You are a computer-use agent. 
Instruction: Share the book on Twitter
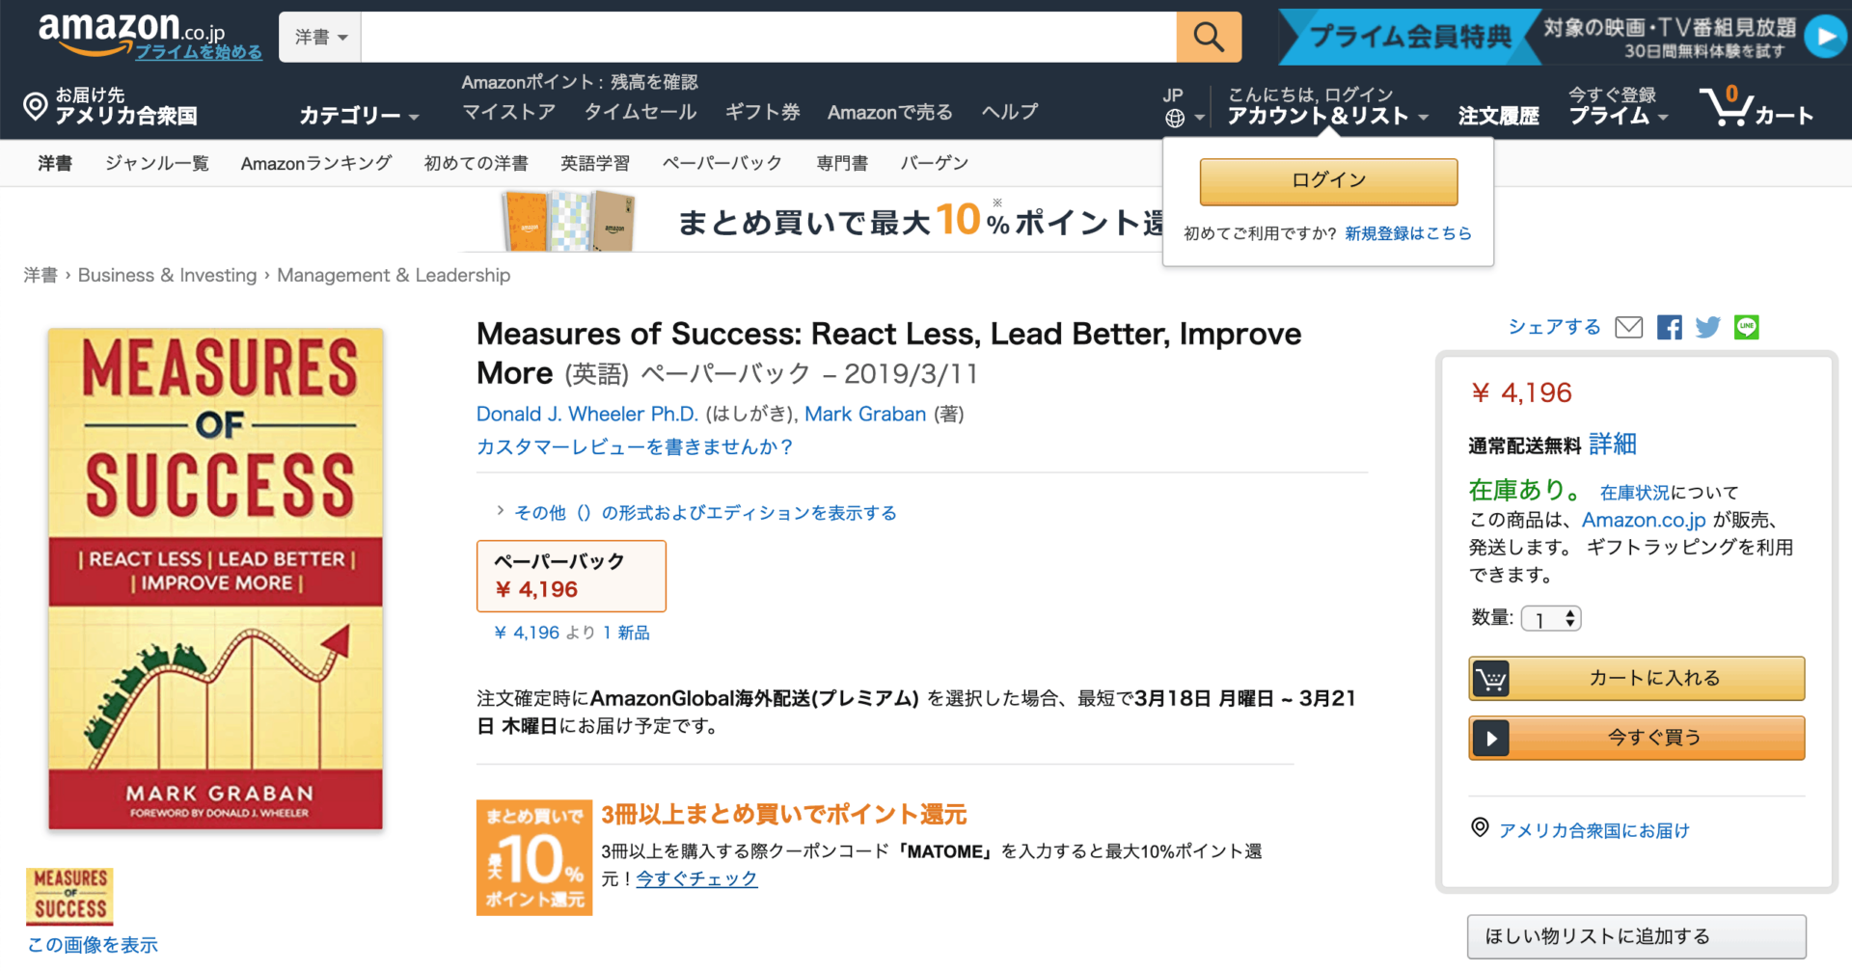click(x=1707, y=328)
